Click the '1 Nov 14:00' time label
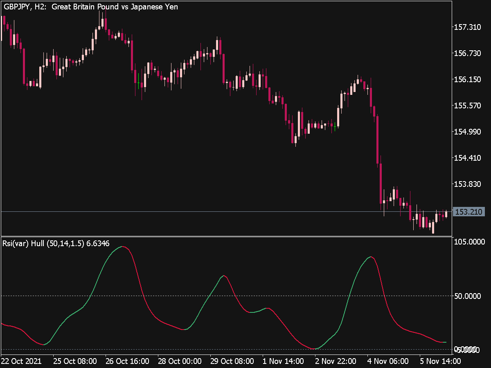Viewport: 491px width, 368px height. [283, 361]
